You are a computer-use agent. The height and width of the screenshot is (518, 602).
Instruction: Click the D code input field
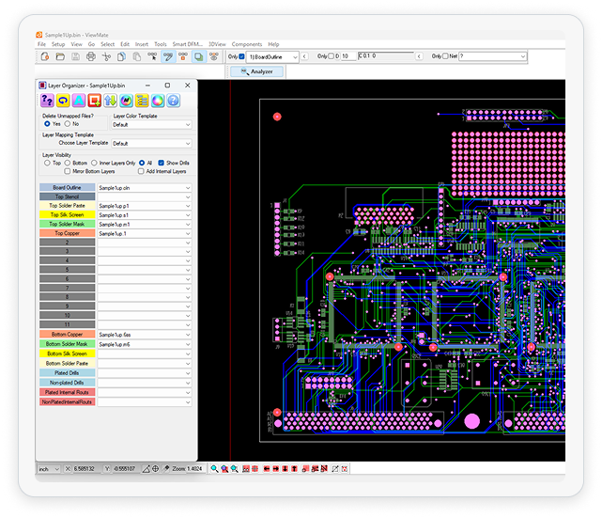pos(347,56)
